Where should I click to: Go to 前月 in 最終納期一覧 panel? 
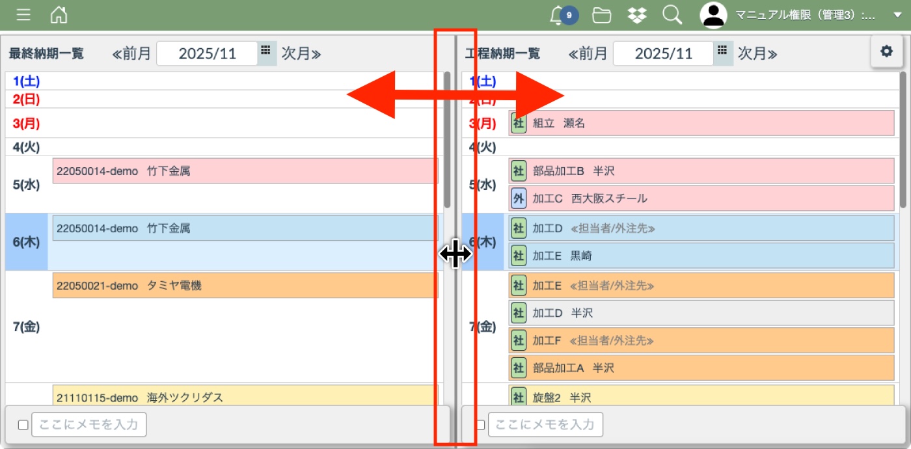coord(131,53)
